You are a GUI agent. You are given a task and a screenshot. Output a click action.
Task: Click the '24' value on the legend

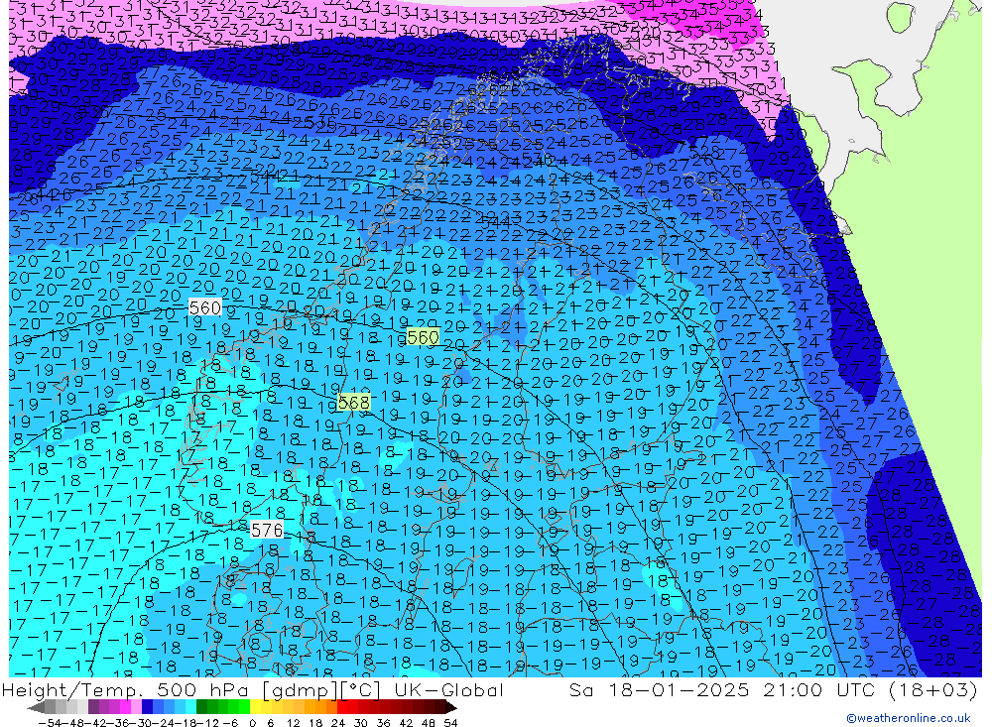[338, 723]
